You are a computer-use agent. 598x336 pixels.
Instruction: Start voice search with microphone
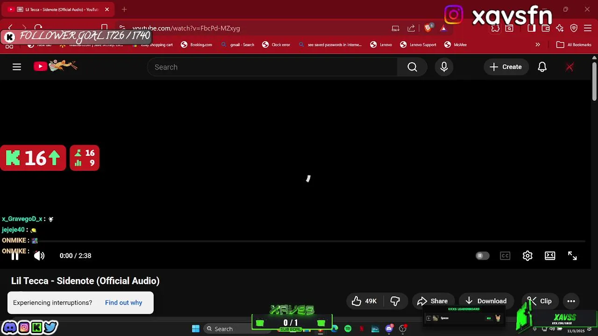click(x=444, y=67)
